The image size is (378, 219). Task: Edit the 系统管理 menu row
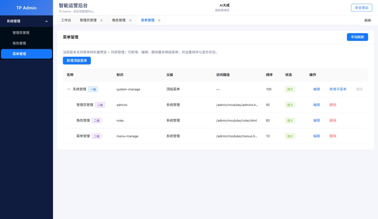pyautogui.click(x=316, y=89)
